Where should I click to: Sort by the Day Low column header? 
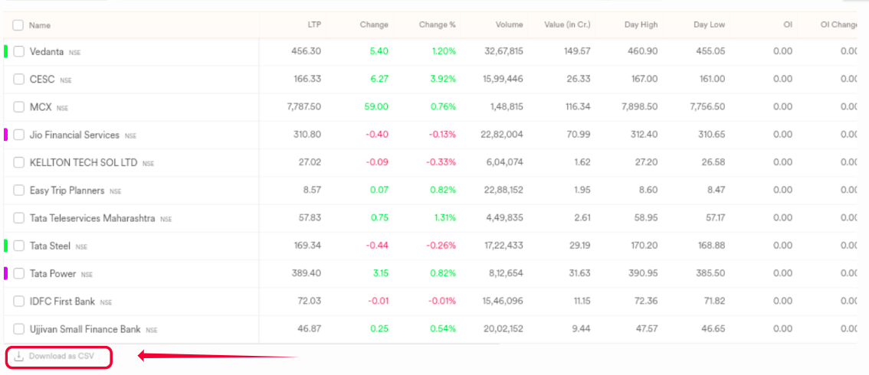(x=709, y=24)
